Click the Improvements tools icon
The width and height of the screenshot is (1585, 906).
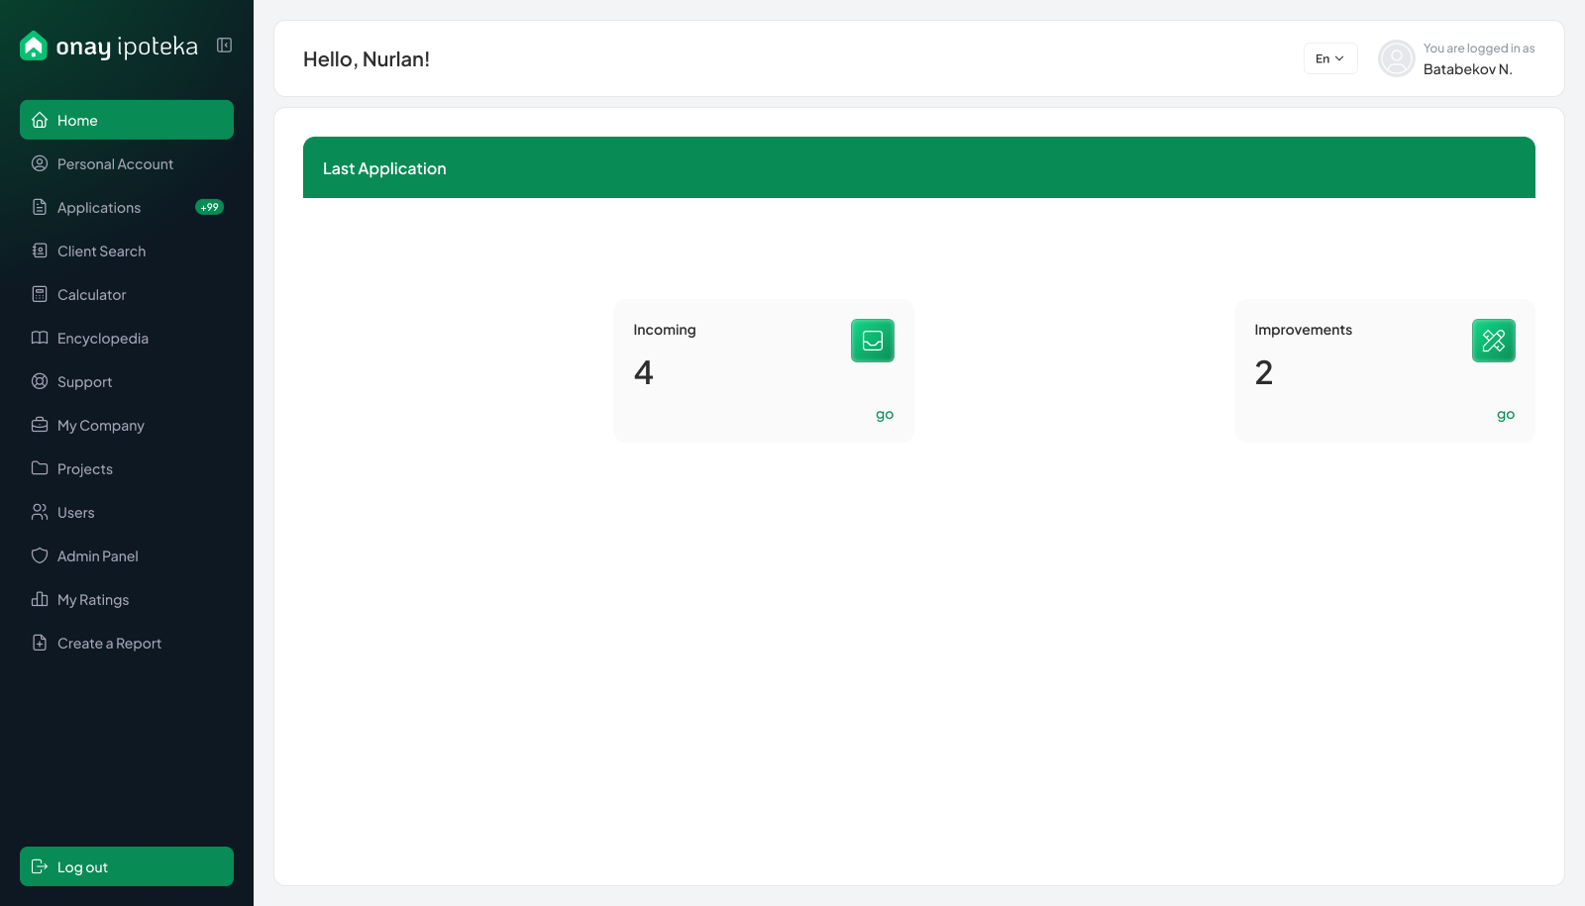(x=1493, y=341)
